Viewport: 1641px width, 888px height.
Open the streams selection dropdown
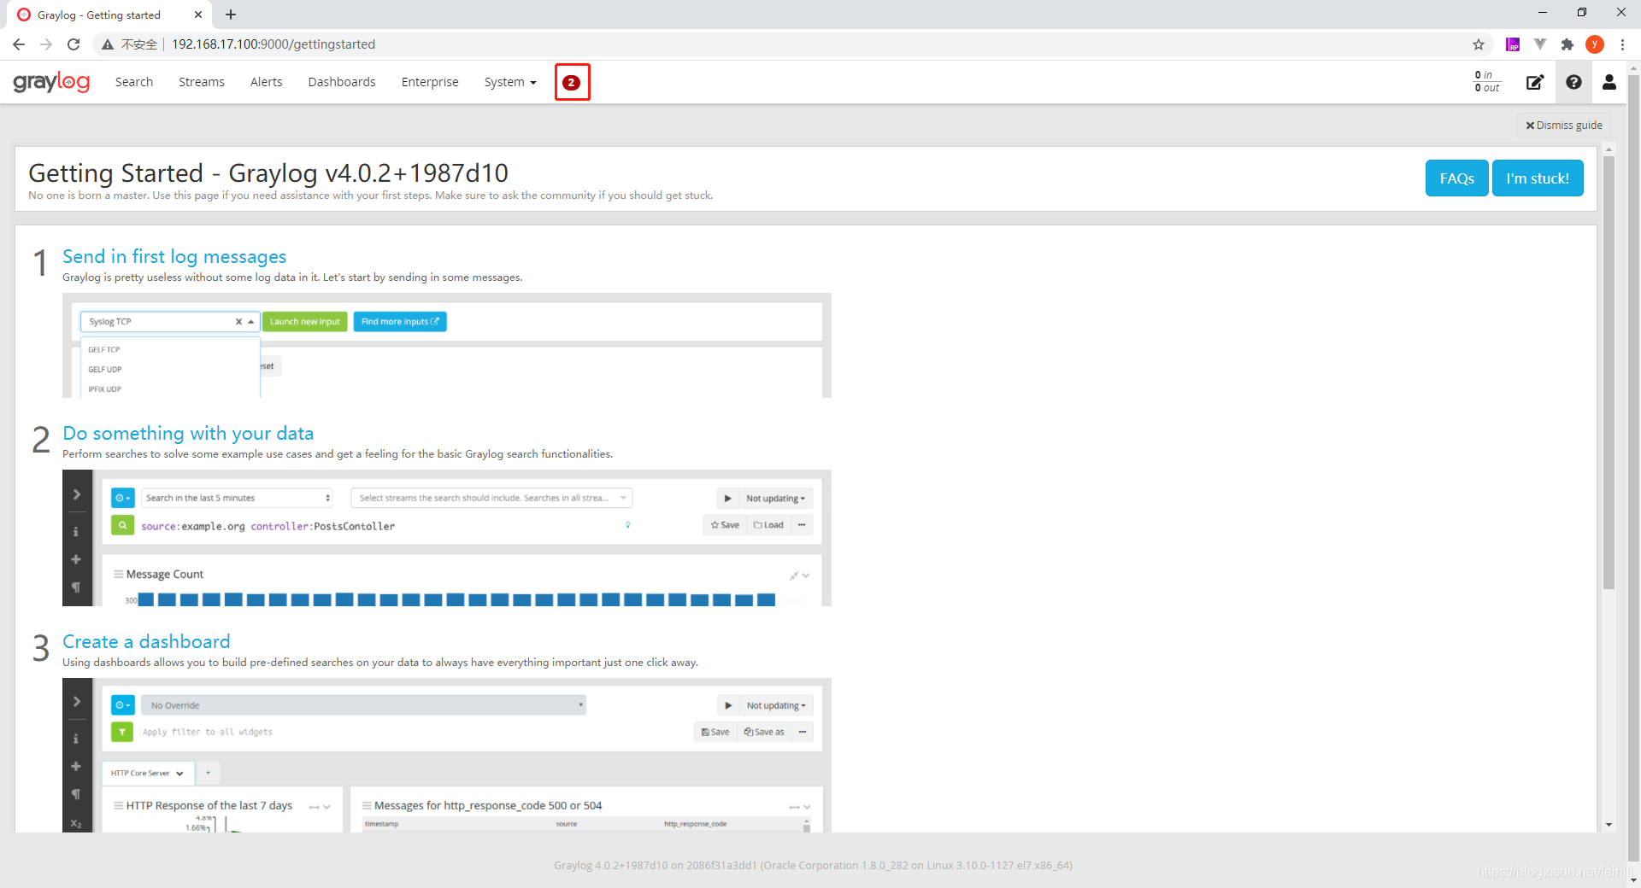(491, 498)
